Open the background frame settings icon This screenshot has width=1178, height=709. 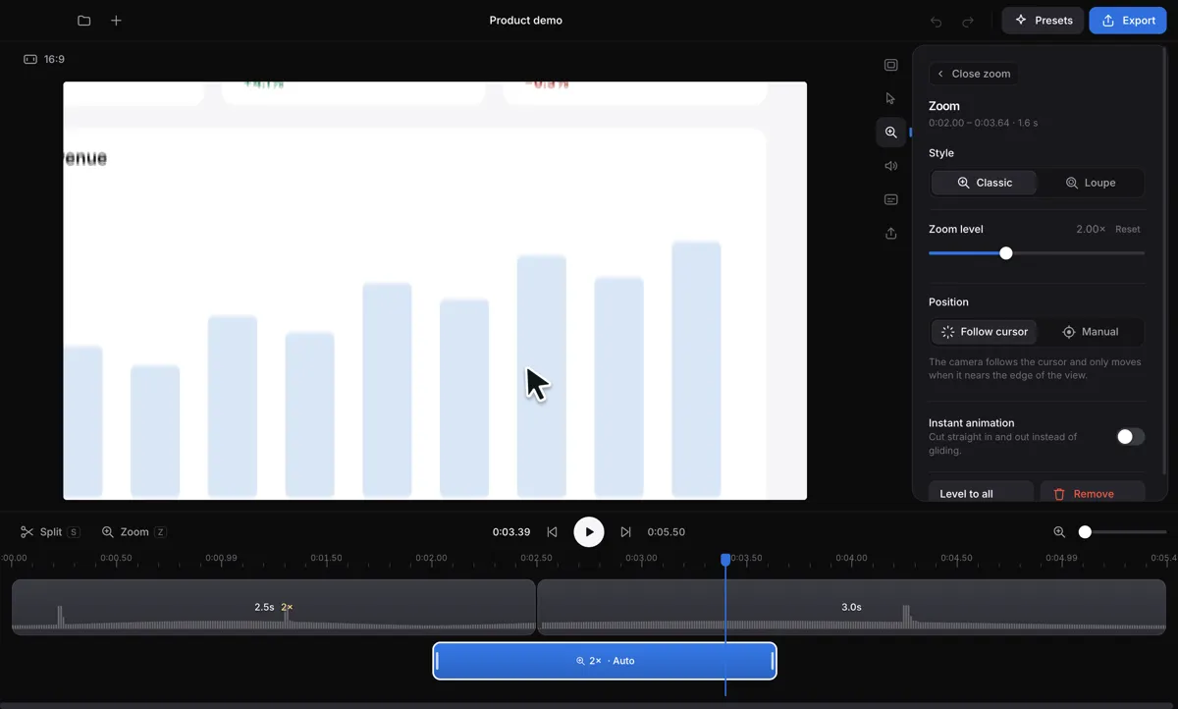point(890,65)
